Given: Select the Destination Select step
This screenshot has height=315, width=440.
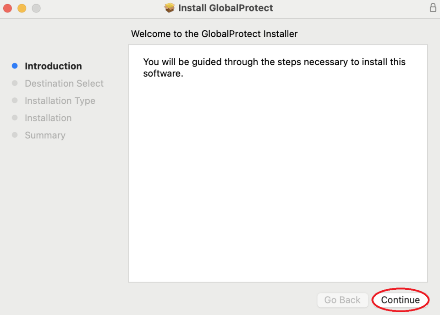Looking at the screenshot, I should coord(64,84).
